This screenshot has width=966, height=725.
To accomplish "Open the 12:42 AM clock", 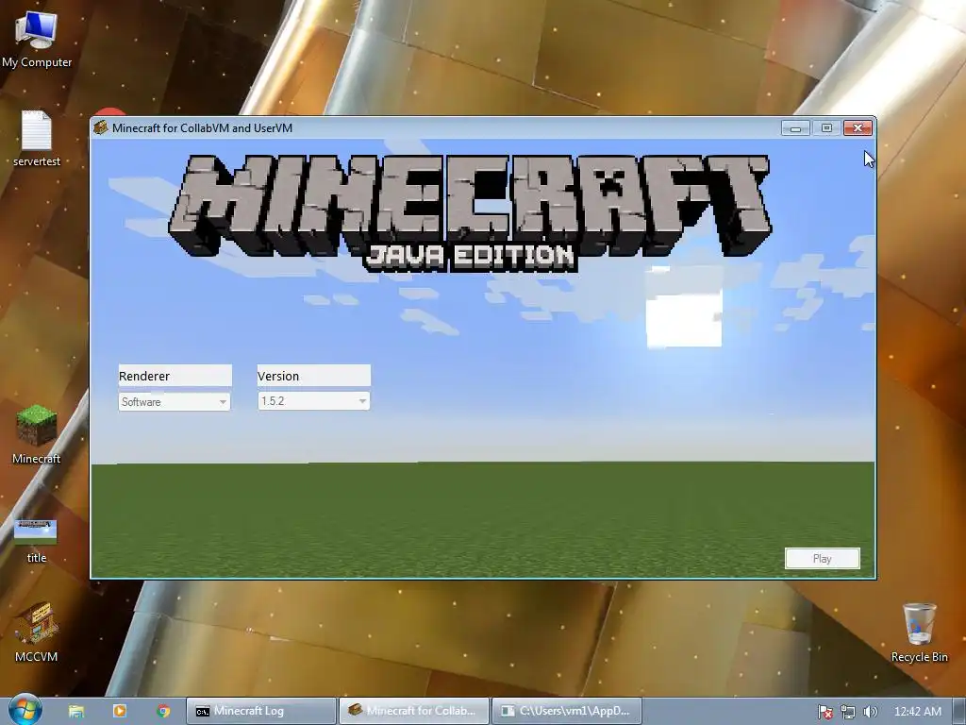I will pyautogui.click(x=917, y=712).
